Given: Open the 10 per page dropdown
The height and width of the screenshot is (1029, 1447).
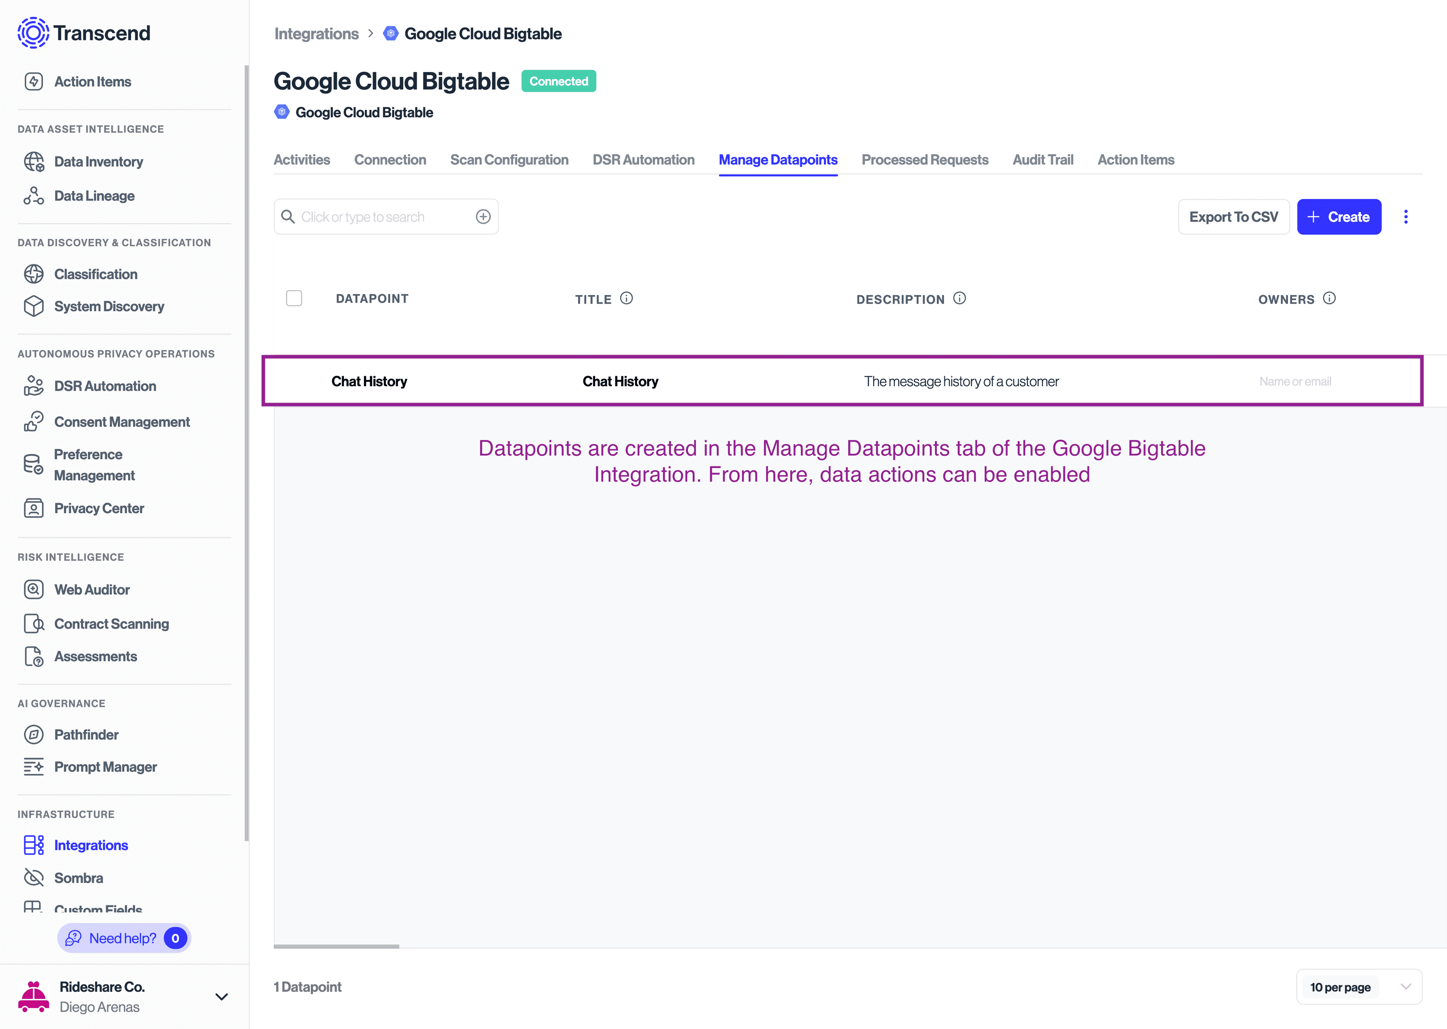Looking at the screenshot, I should [x=1360, y=987].
